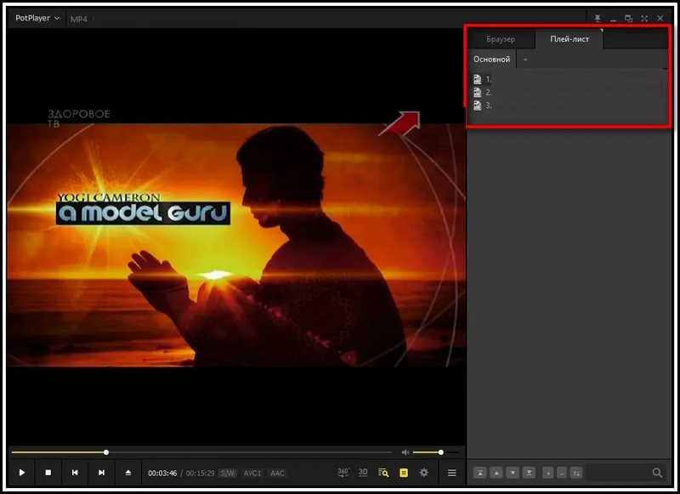680x494 pixels.
Task: Toggle the yellow playlist panel button
Action: pos(404,473)
